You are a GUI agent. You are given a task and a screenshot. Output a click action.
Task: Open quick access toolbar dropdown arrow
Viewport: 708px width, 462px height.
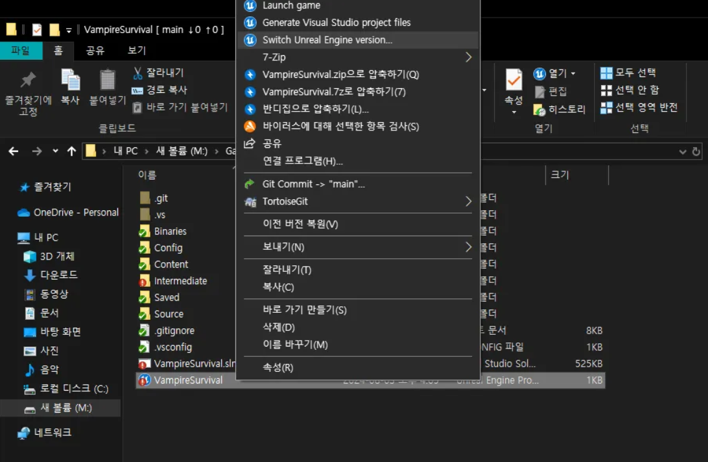pyautogui.click(x=69, y=30)
